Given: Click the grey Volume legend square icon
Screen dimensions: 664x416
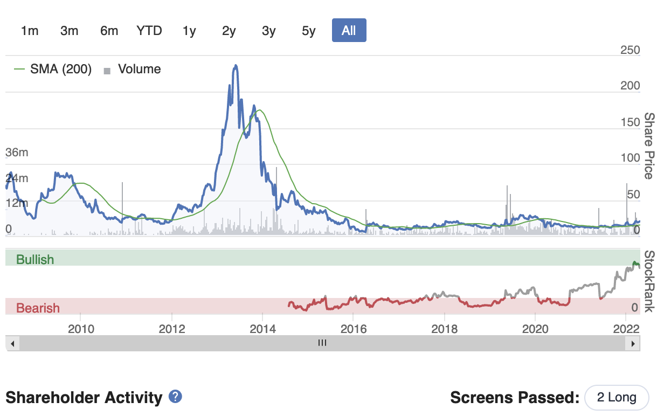Looking at the screenshot, I should [107, 70].
